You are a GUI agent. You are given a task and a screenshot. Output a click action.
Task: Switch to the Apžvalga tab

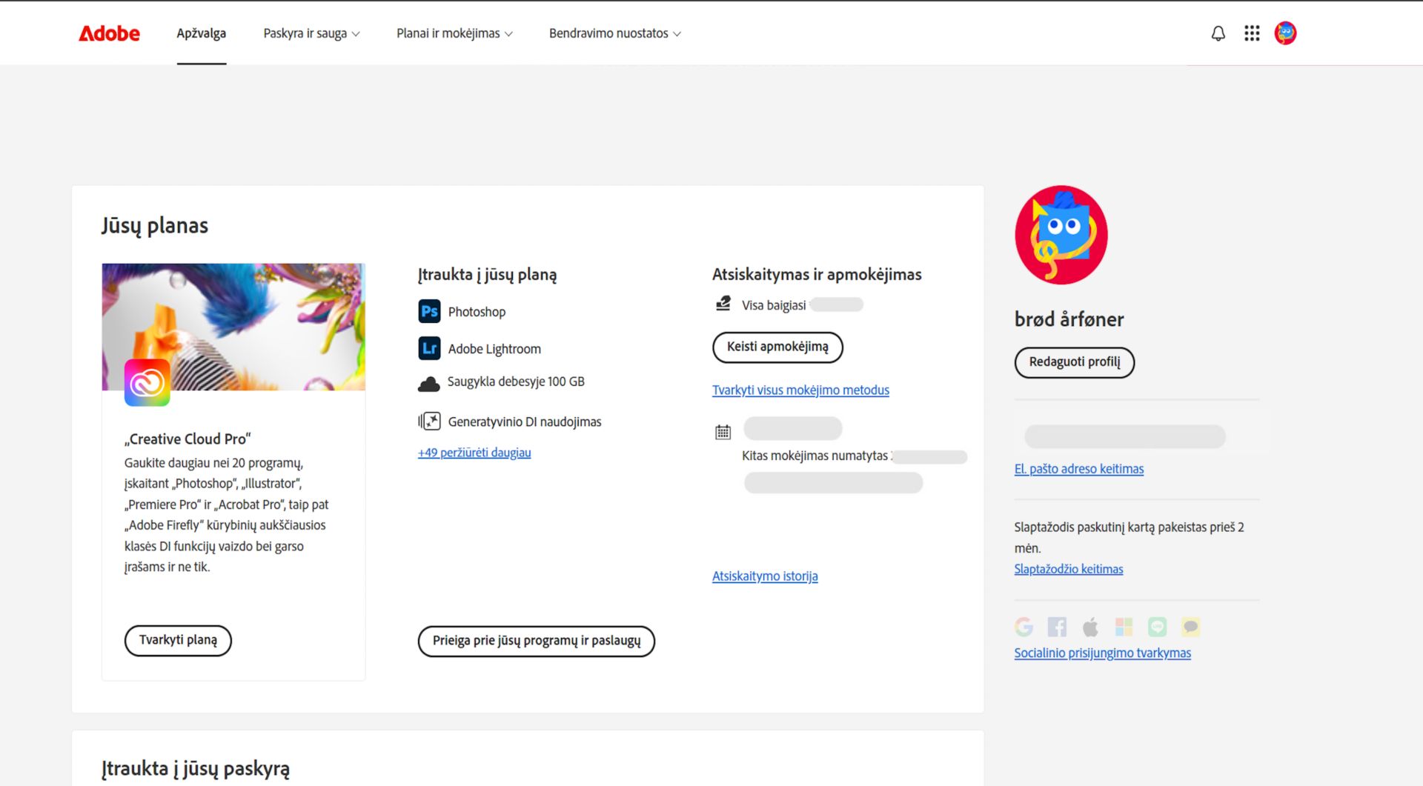pyautogui.click(x=201, y=33)
